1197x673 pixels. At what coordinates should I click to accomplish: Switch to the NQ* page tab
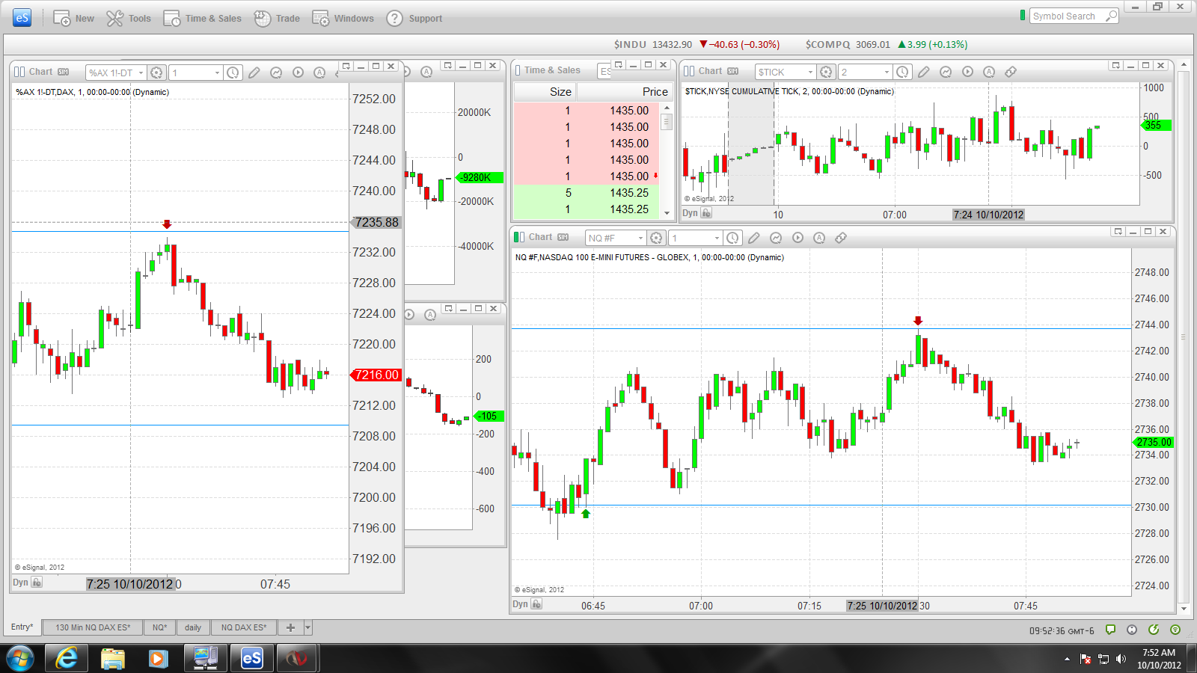159,627
